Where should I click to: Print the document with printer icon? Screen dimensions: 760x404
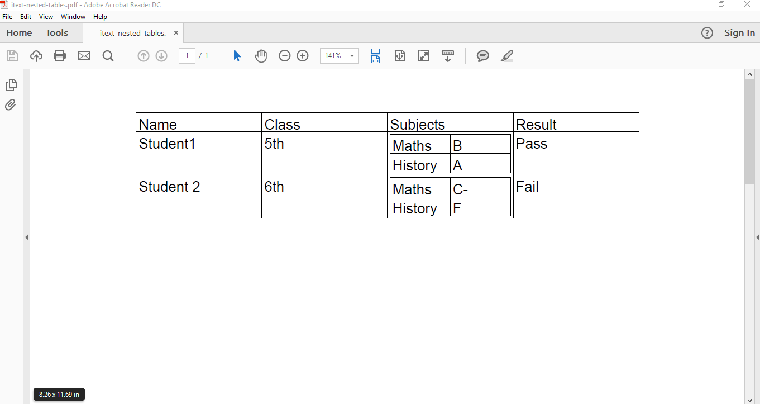pyautogui.click(x=60, y=56)
